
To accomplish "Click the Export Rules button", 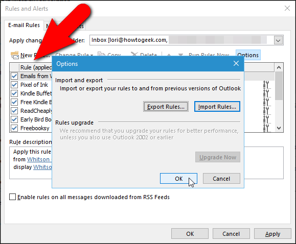I will [x=166, y=107].
